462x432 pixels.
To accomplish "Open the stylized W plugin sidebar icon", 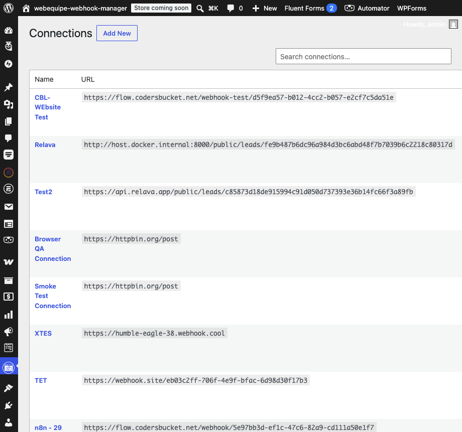I will click(x=9, y=262).
